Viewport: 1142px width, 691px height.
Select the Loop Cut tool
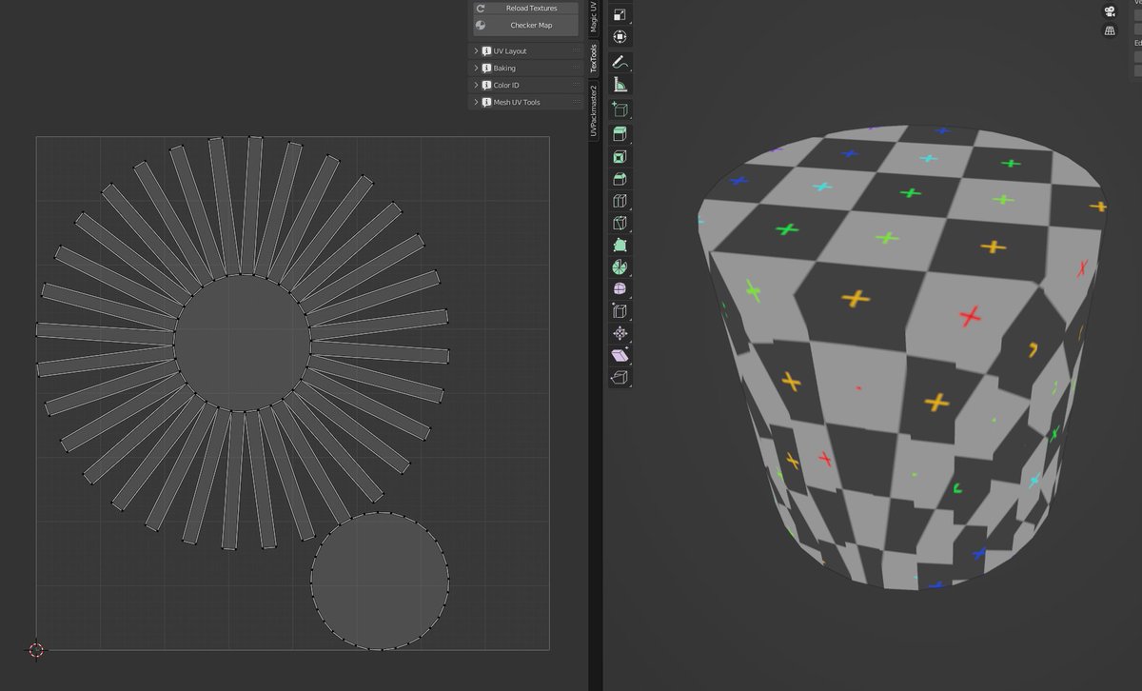coord(620,201)
